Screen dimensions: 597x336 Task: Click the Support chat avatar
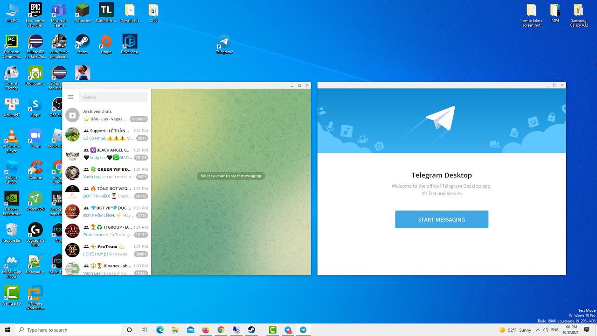(x=72, y=134)
